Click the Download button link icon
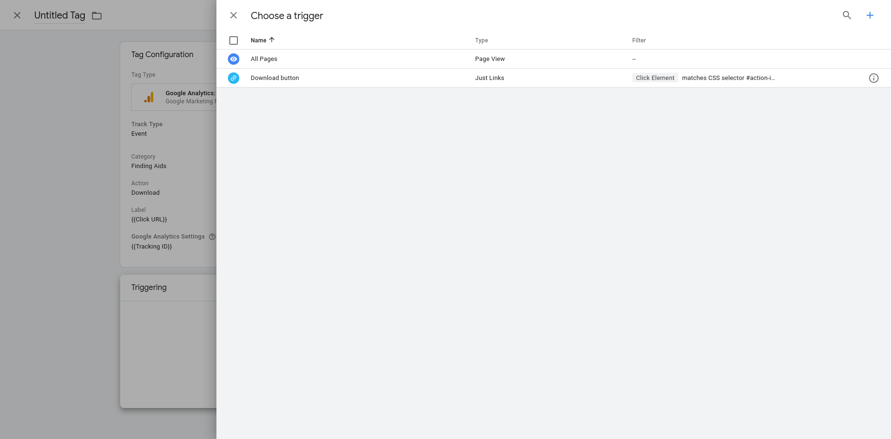Viewport: 891px width, 439px height. tap(234, 78)
